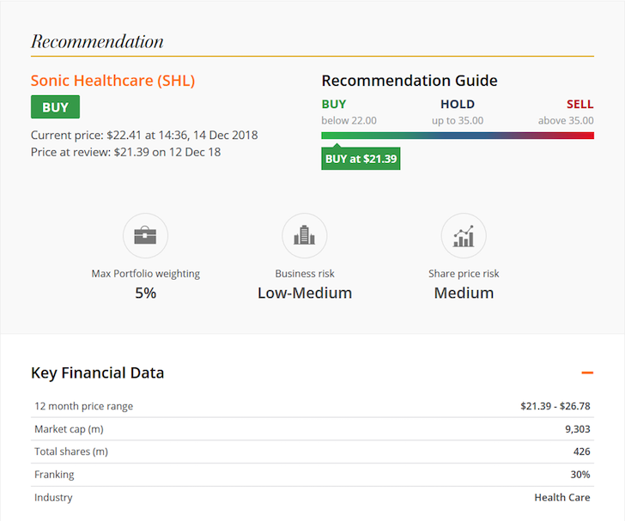Click BUY label in Recommendation Guide
The image size is (625, 521).
click(x=334, y=105)
